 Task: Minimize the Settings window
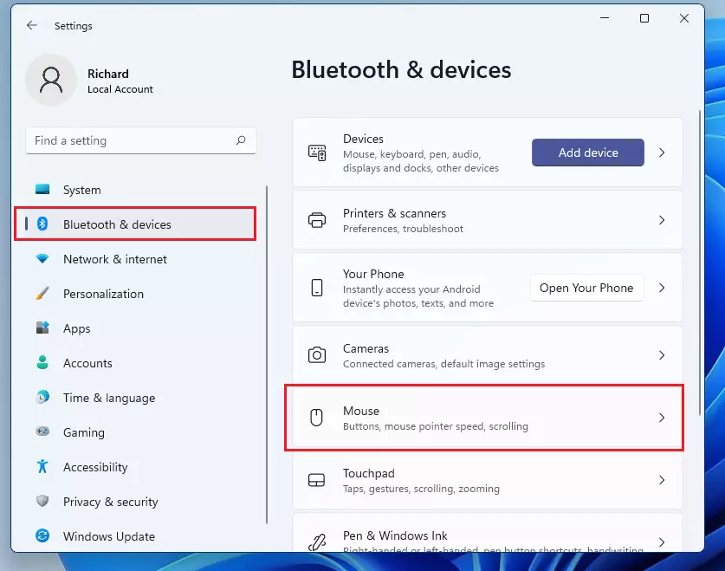click(605, 18)
